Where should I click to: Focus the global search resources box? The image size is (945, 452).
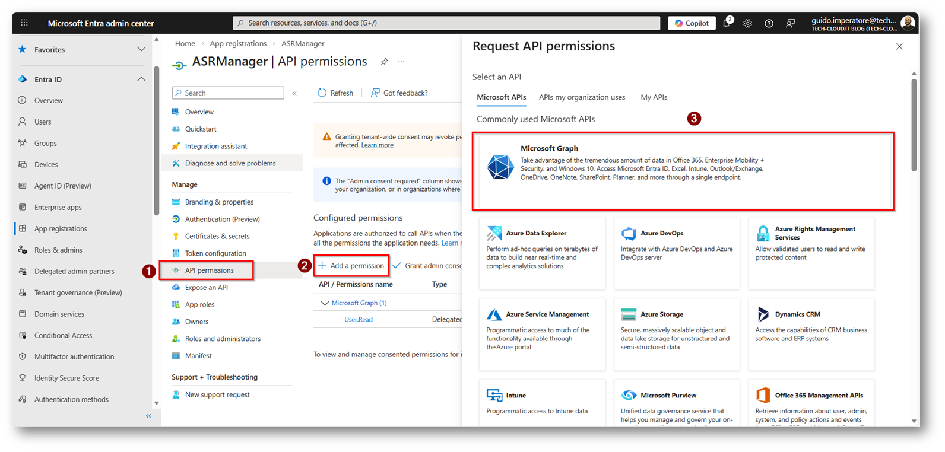[446, 23]
